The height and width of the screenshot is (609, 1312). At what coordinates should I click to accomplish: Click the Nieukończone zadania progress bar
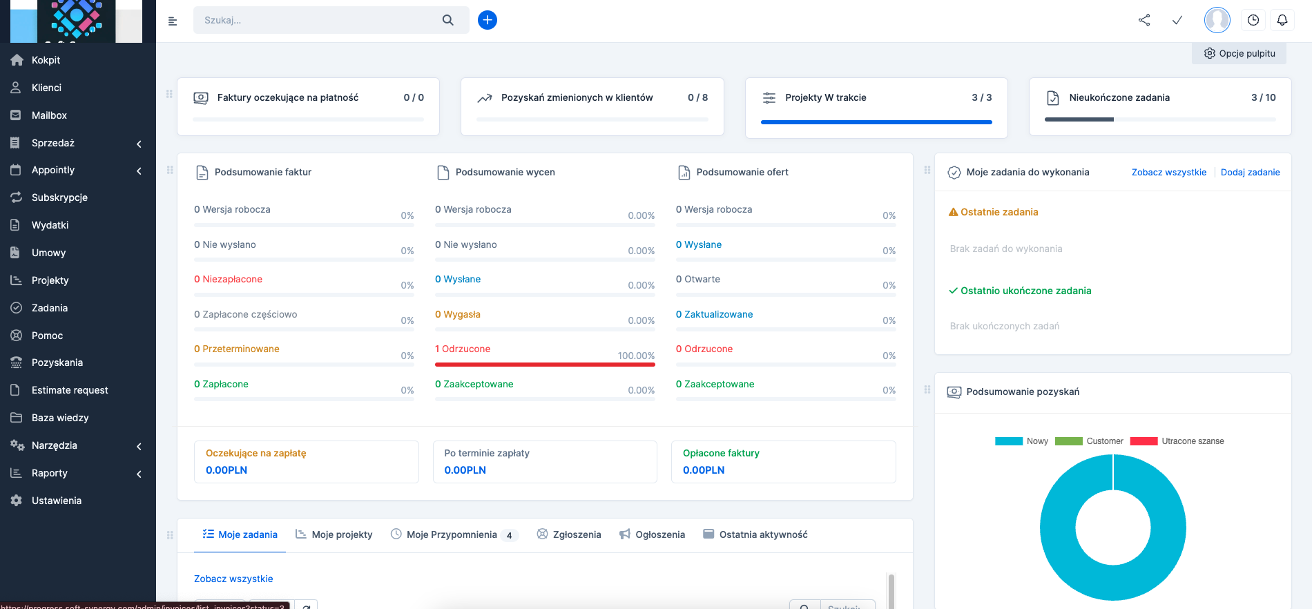tap(1160, 119)
